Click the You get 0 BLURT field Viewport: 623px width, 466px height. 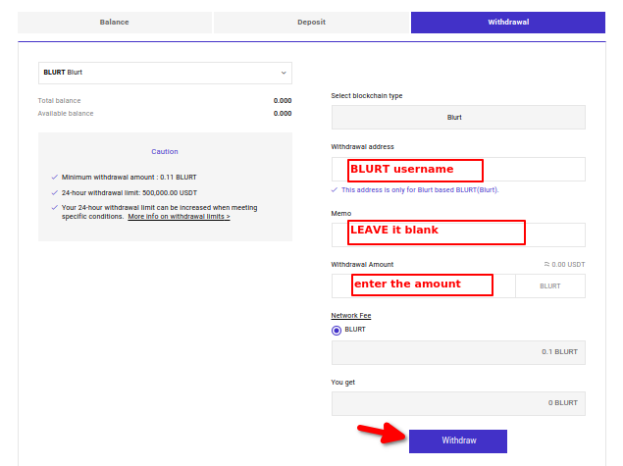pyautogui.click(x=458, y=403)
